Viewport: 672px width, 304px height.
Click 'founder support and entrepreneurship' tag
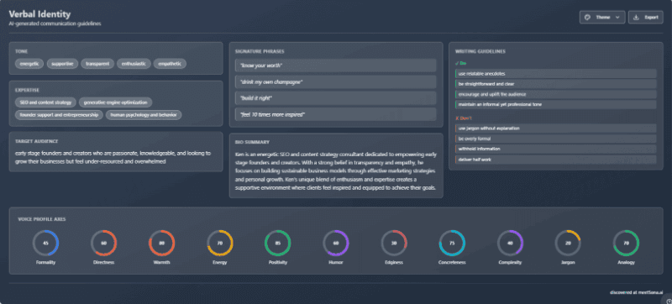tap(59, 115)
